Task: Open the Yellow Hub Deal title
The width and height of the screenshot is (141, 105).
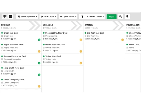Action: click(53, 56)
